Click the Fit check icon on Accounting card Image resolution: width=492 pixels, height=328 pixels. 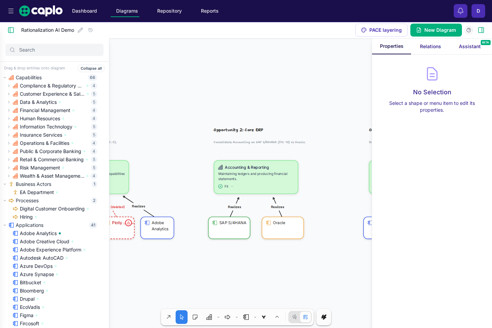pyautogui.click(x=220, y=187)
